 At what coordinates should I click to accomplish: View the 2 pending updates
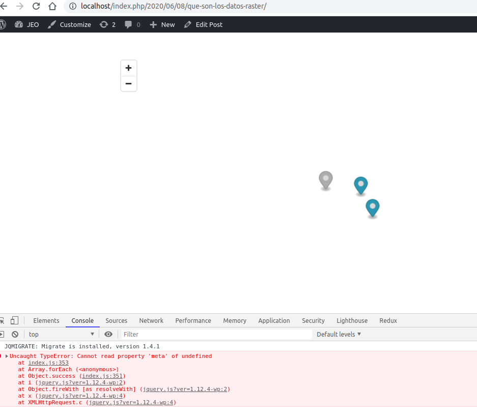pyautogui.click(x=108, y=24)
